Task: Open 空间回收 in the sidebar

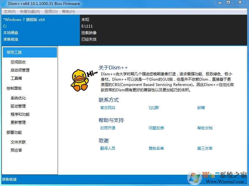Action: [18, 62]
